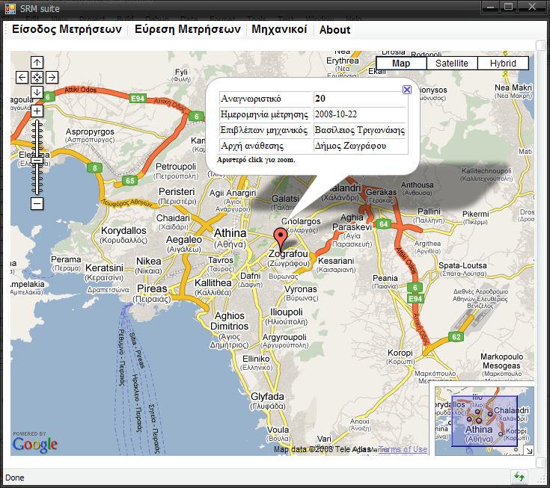Collapse the overview map with corner arrow
550x488 pixels.
pyautogui.click(x=528, y=451)
